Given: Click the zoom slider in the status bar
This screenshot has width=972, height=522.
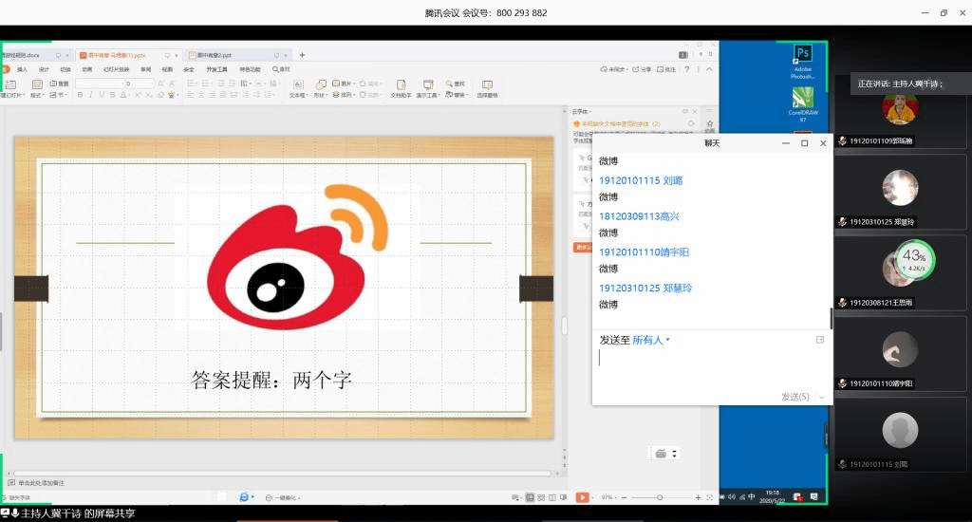Looking at the screenshot, I should (660, 497).
